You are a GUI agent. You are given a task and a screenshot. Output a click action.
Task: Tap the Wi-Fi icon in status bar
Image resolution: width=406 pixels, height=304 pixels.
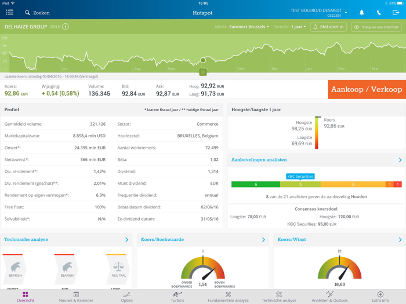point(13,3)
